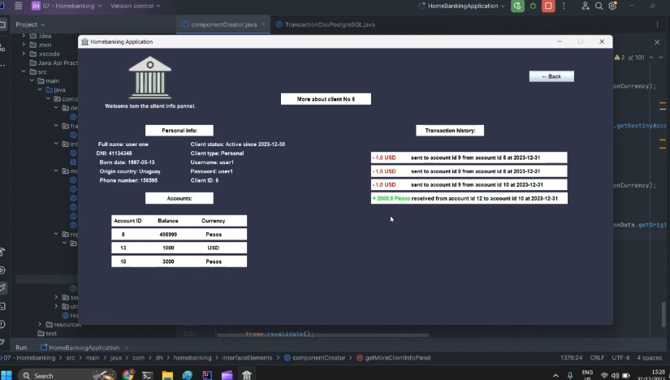Open the IDE main hamburger menu

click(x=19, y=6)
